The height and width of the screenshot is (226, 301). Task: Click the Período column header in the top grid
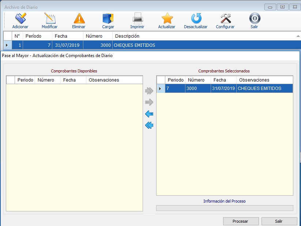coord(37,36)
